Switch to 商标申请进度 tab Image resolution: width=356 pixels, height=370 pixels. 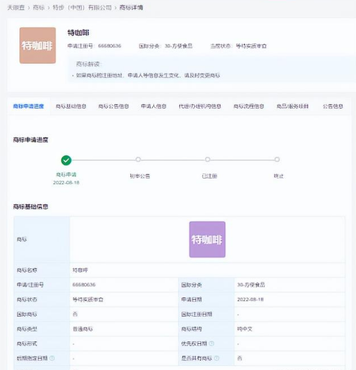pos(29,106)
